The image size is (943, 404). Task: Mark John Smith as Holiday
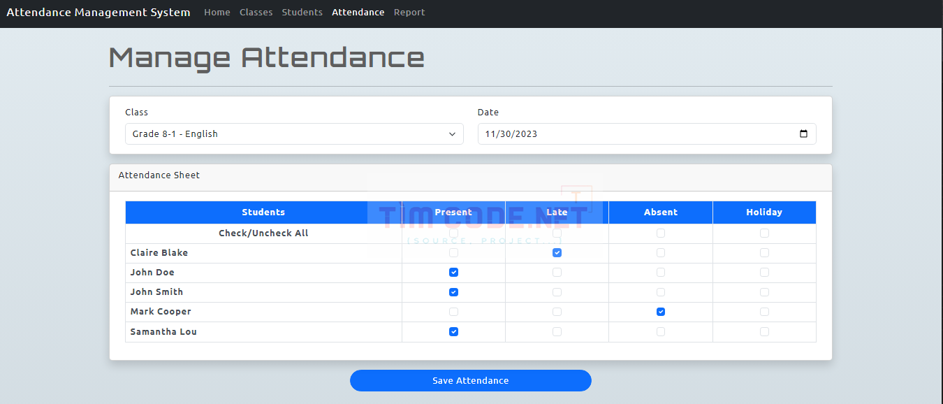coord(764,292)
